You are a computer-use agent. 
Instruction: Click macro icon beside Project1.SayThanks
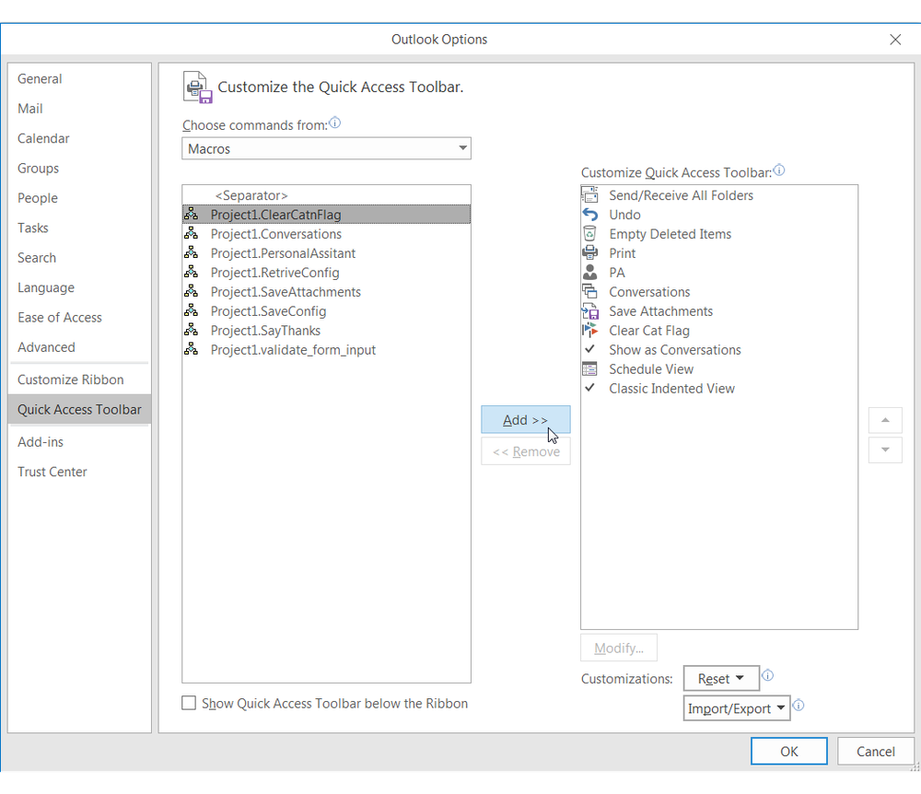(x=191, y=331)
